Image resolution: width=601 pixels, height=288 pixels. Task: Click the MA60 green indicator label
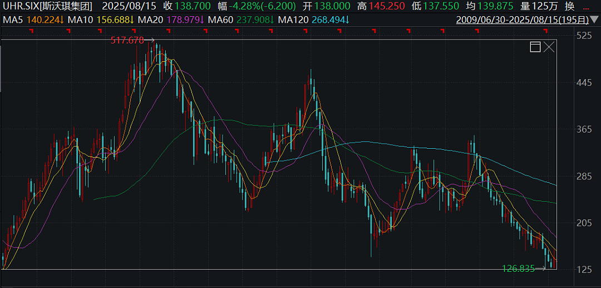(240, 19)
